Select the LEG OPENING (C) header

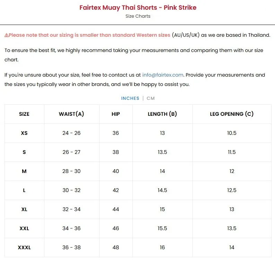(x=232, y=114)
